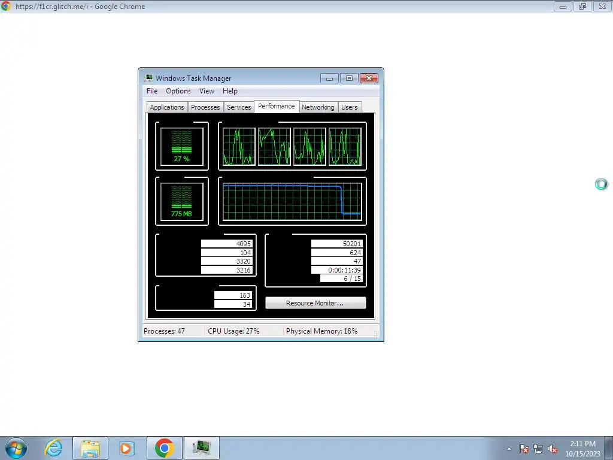Click the CPU usage gauge showing 27 %
The height and width of the screenshot is (460, 613).
pos(182,146)
